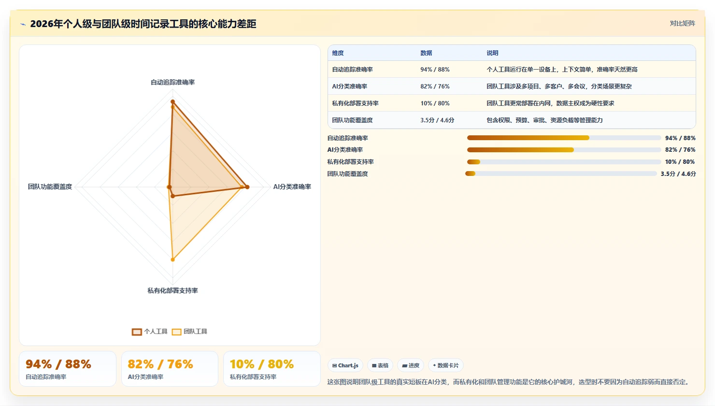Click the 自动追踪准确率 progress bar

(x=564, y=138)
